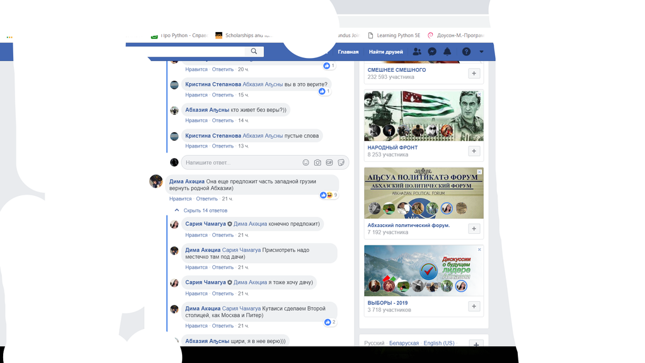Open the sticker icon in the reply field

[x=341, y=163]
